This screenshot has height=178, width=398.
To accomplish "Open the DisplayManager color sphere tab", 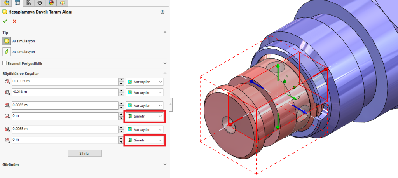I will pos(51,3).
